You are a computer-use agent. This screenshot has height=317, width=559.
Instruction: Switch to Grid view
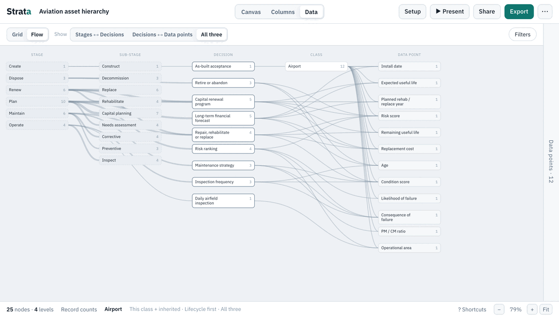(x=17, y=34)
